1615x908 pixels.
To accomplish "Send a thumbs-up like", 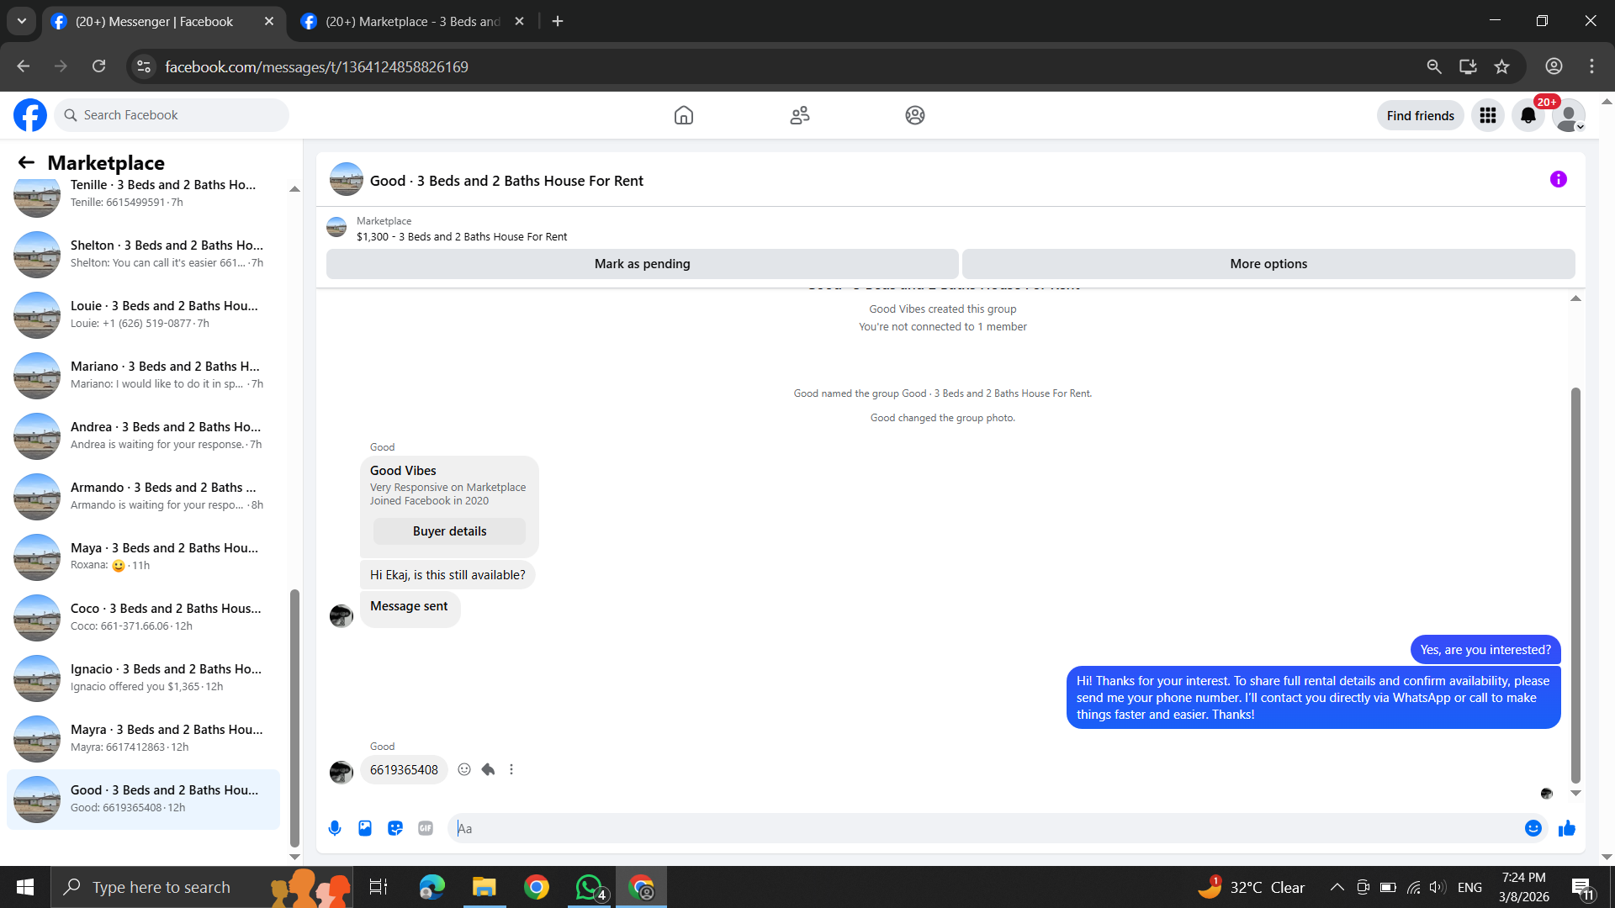I will [1566, 828].
